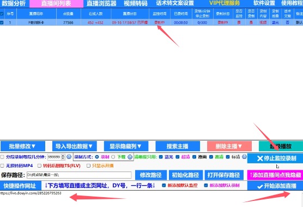Enable 无损转码MP4 checkbox
Image resolution: width=303 pixels, height=207 pixels.
[x=2, y=165]
